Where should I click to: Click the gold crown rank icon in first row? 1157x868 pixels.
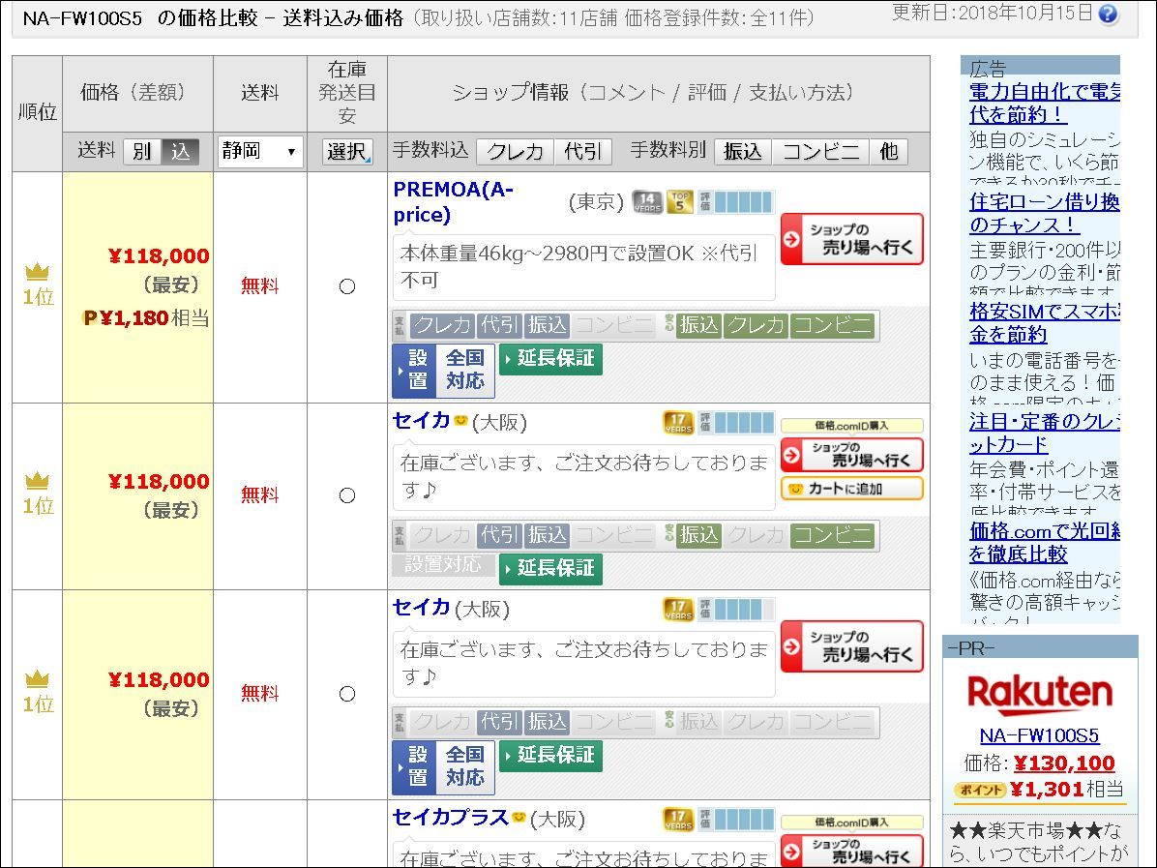point(38,273)
